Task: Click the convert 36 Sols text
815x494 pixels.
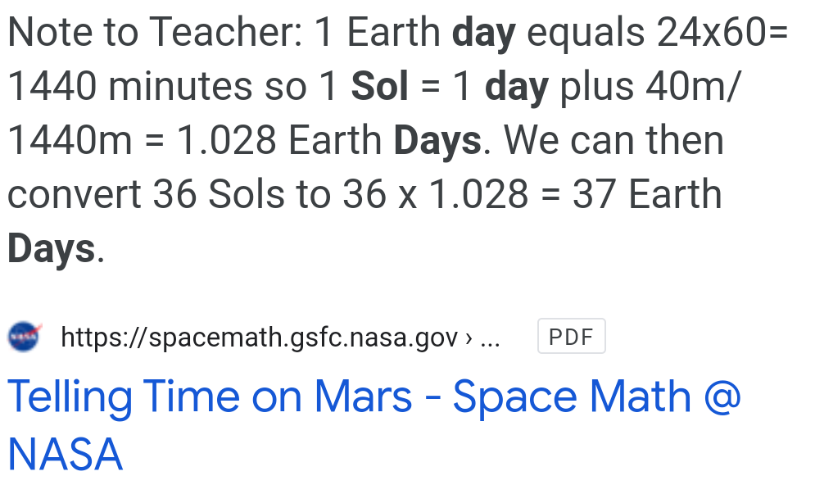Action: point(146,194)
